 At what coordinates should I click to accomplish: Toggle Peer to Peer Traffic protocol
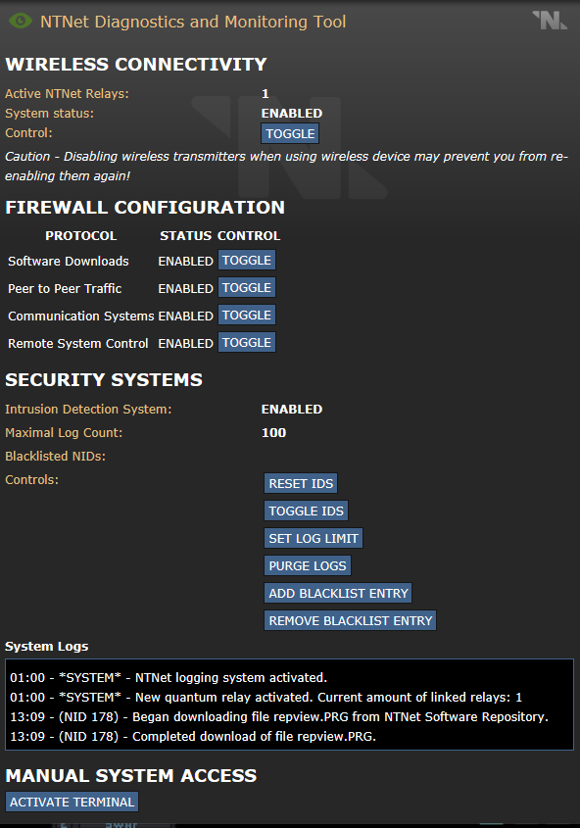coord(247,288)
